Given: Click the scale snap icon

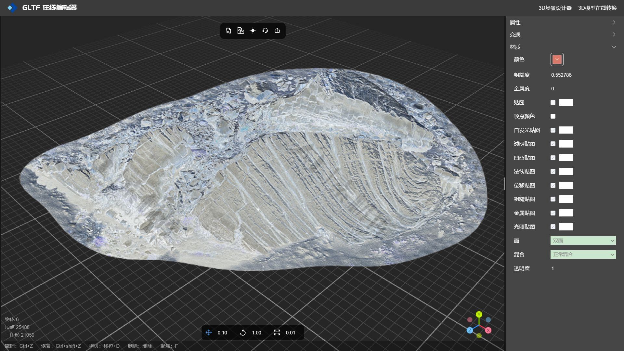Looking at the screenshot, I should click(277, 332).
